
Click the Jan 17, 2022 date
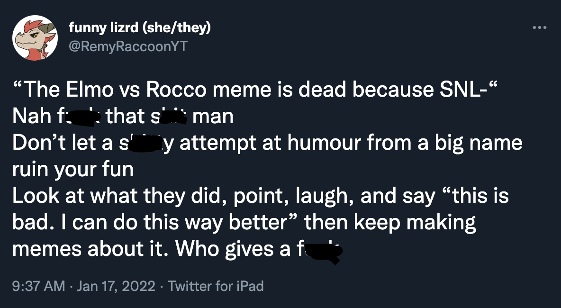pyautogui.click(x=115, y=286)
